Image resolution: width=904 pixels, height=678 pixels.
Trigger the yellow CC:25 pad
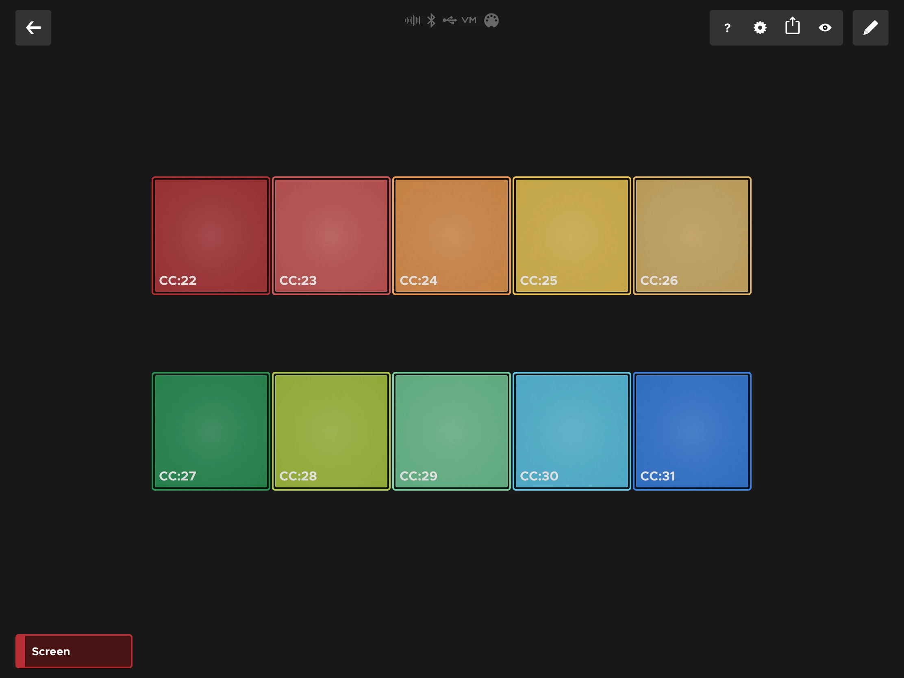pyautogui.click(x=572, y=236)
